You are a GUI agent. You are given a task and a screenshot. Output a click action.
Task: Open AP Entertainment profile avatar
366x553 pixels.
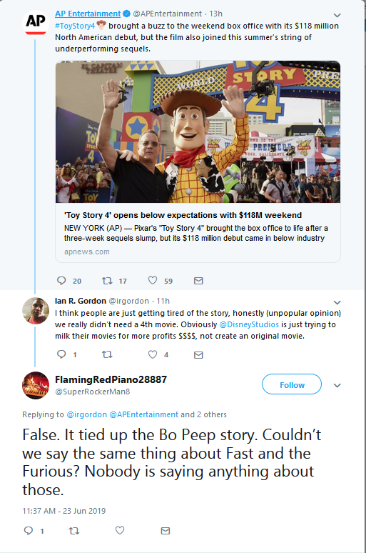(x=36, y=23)
